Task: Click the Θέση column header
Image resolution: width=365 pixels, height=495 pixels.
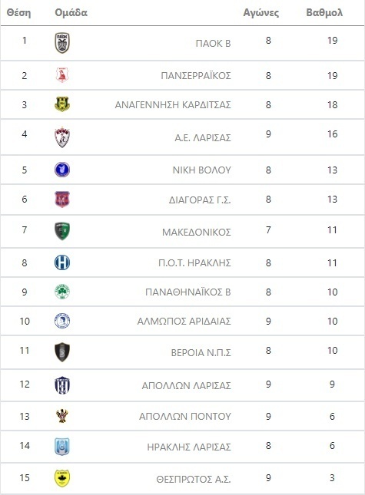Action: click(x=18, y=12)
